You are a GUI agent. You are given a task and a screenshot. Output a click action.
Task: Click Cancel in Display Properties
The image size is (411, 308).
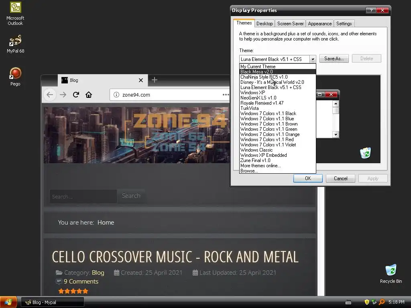click(340, 178)
